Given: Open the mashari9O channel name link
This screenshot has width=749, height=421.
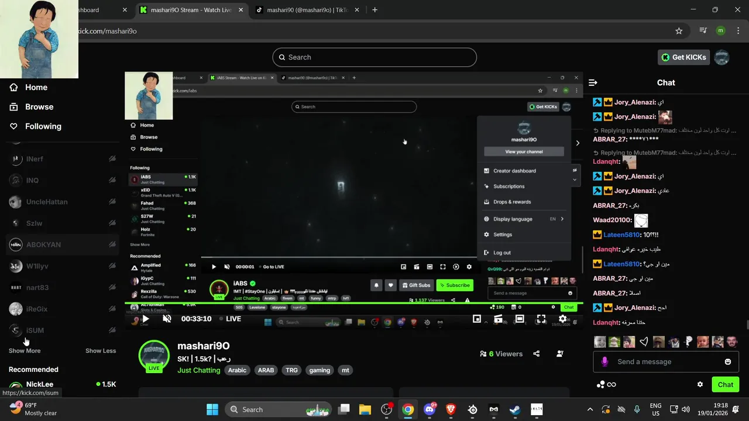Looking at the screenshot, I should click(203, 346).
